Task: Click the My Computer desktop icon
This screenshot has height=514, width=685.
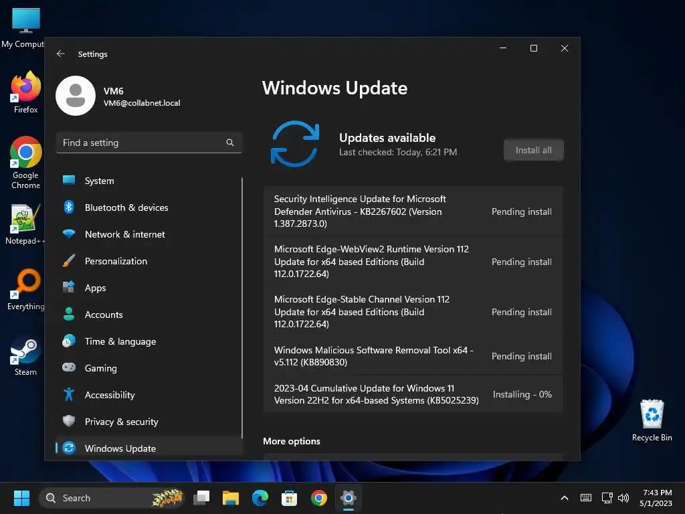Action: tap(24, 28)
